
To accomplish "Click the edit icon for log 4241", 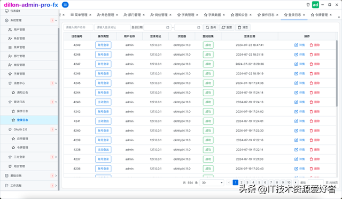I will coord(296,121).
